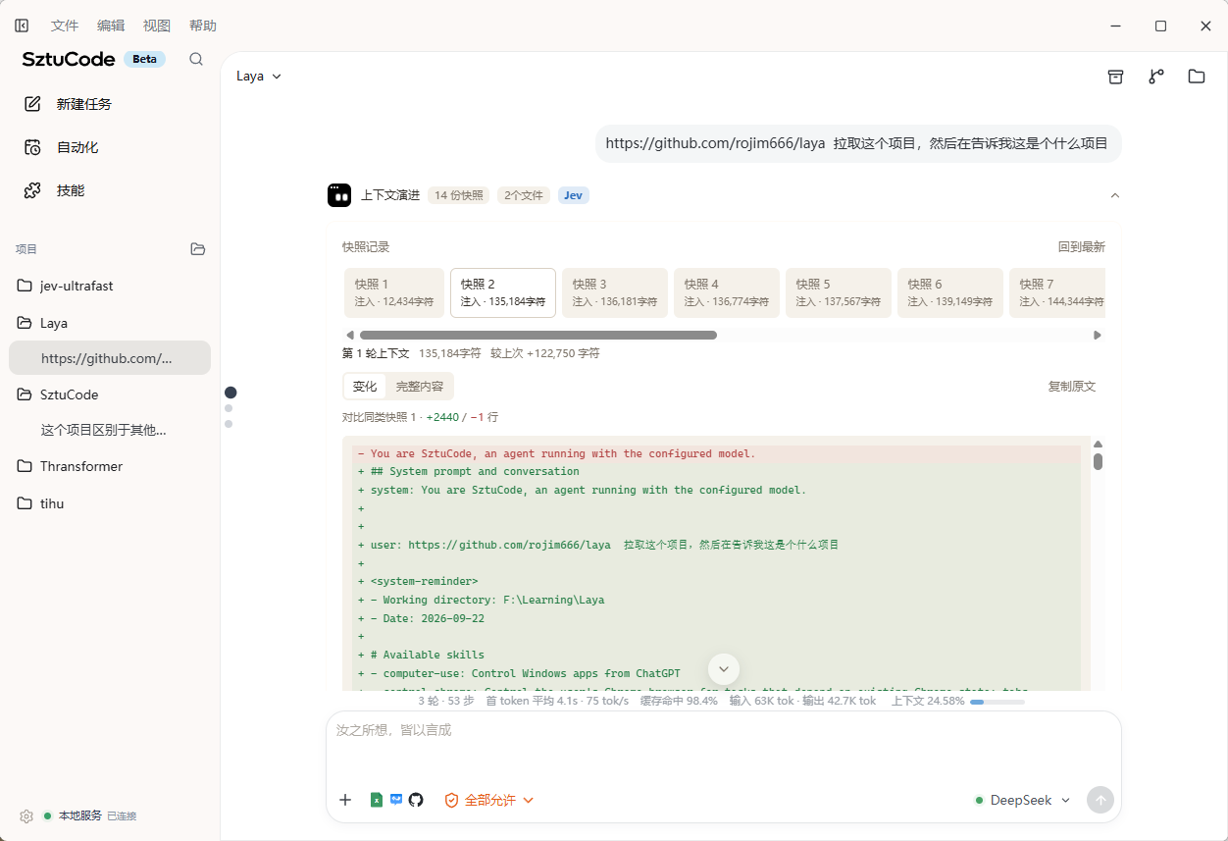Open the 编辑 menu
Viewport: 1228px width, 841px height.
point(111,26)
